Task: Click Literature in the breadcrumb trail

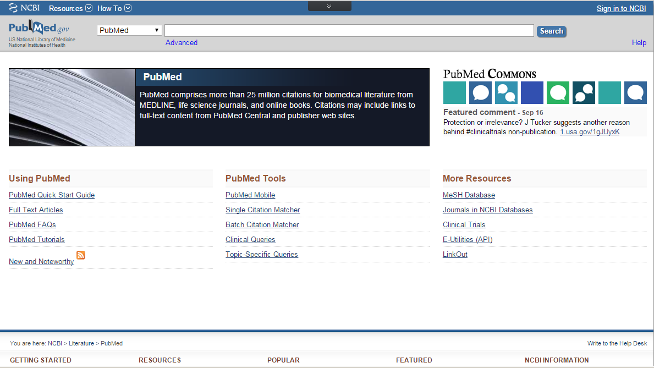Action: click(x=80, y=343)
